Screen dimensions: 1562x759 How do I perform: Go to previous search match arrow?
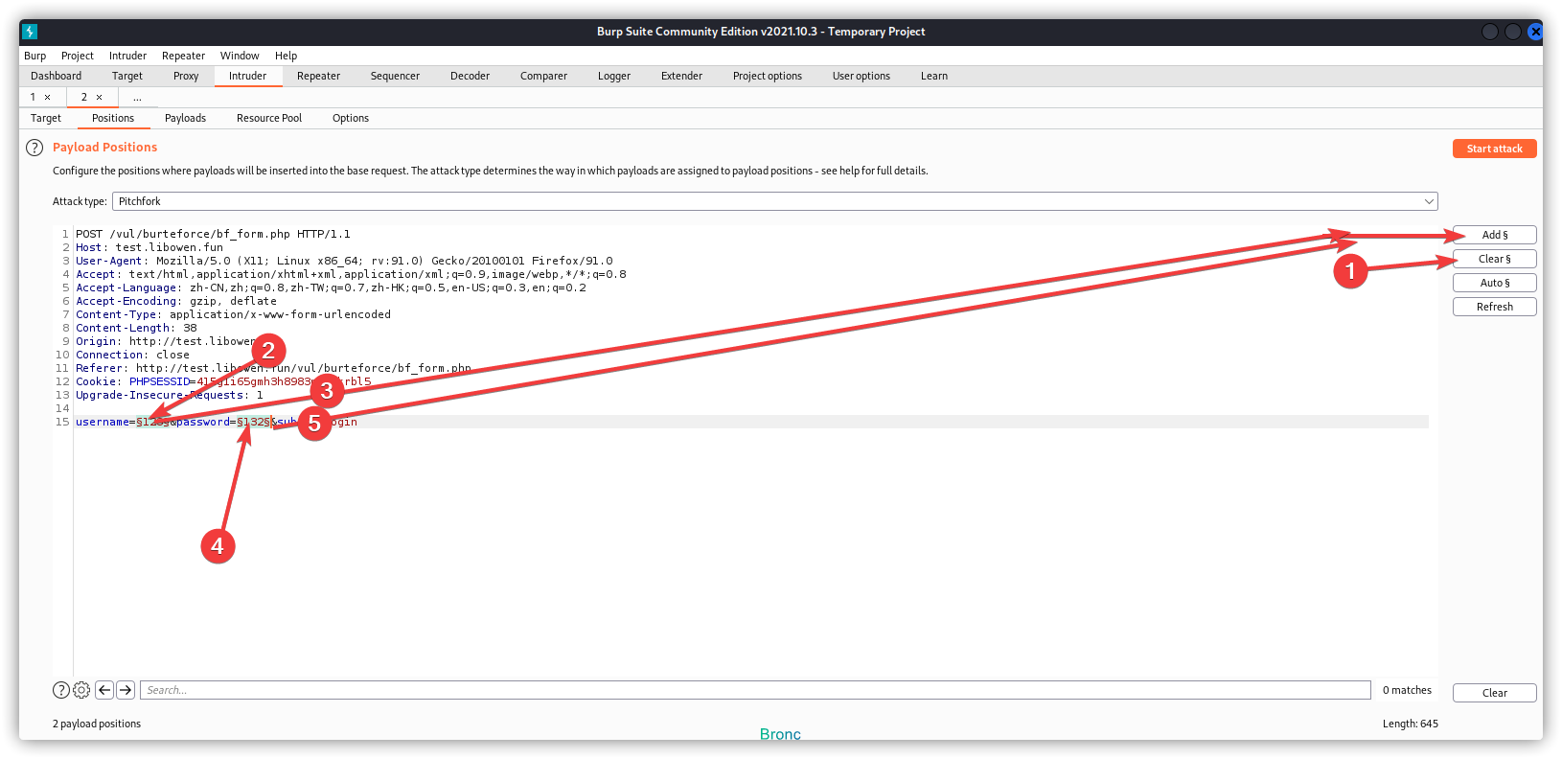point(104,690)
